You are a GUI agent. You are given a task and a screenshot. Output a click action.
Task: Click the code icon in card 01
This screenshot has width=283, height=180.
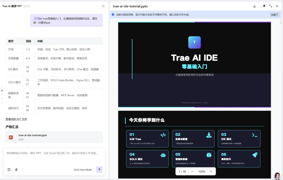(x=163, y=135)
